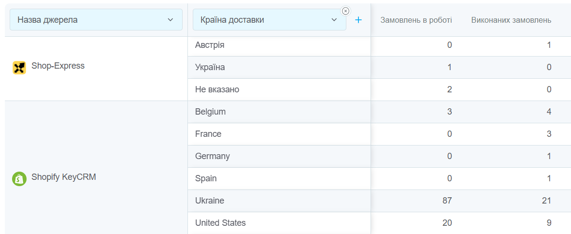Select the United States country row

click(220, 223)
